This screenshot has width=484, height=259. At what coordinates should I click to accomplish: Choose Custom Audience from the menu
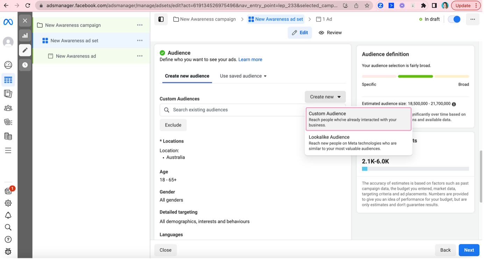pos(358,119)
